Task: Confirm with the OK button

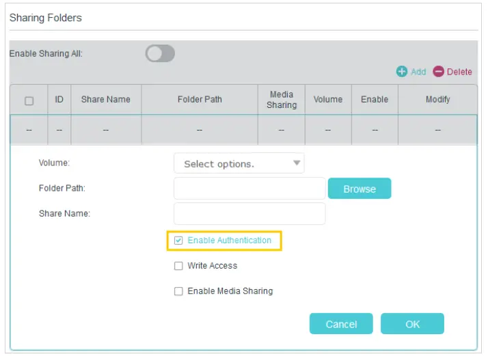Action: 412,324
